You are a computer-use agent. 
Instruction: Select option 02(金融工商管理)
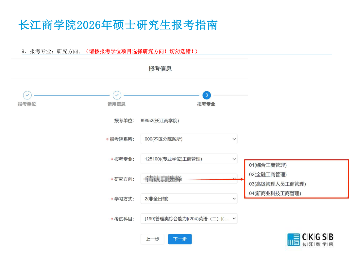pos(268,175)
